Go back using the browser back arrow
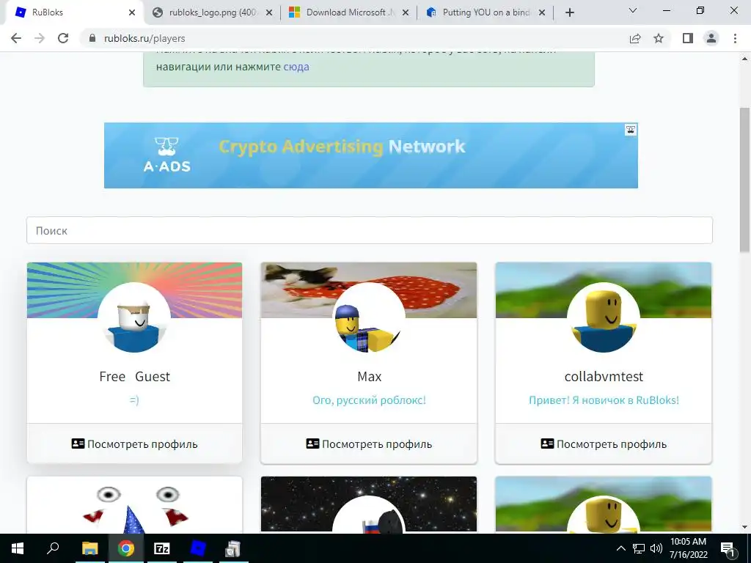751x563 pixels. 16,38
